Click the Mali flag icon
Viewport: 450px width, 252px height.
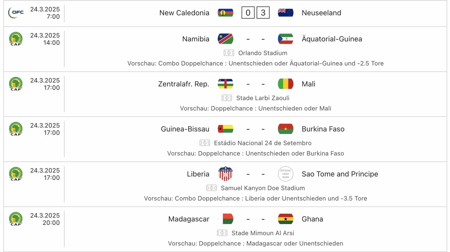(x=285, y=84)
